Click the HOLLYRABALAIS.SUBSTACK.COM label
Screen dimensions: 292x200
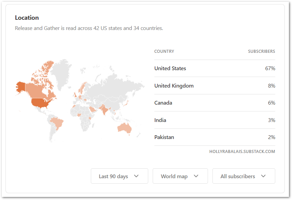tap(242, 151)
